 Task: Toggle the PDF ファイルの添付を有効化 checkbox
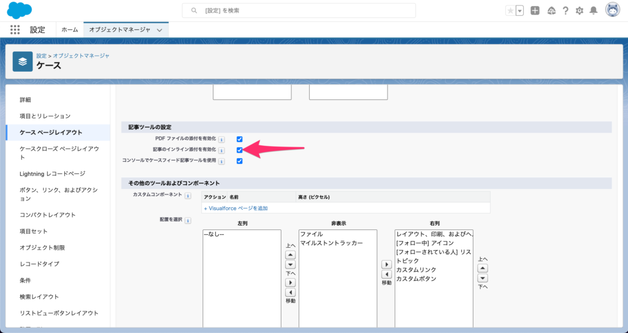[x=240, y=139]
